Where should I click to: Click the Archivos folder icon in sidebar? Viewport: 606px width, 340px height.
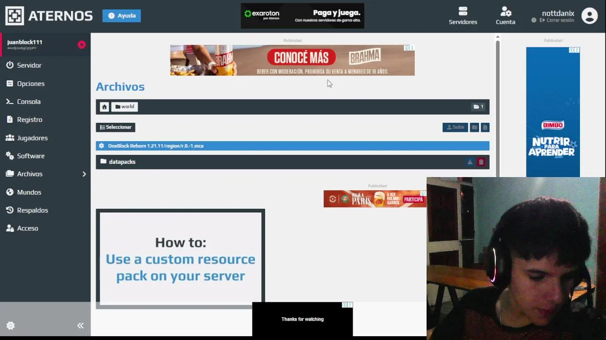coord(10,174)
